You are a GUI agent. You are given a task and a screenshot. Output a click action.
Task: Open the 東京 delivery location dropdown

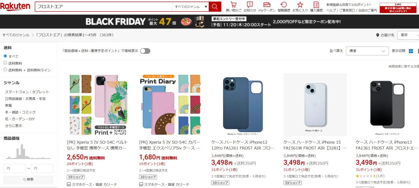[408, 35]
